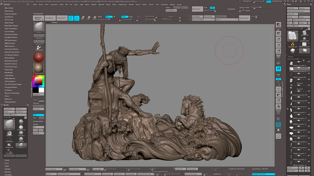Expand the Curve section in Brush palette
The height and width of the screenshot is (176, 314).
[7, 163]
